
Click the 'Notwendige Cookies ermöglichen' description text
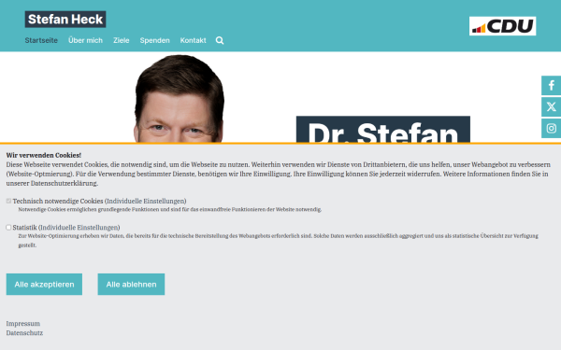pyautogui.click(x=170, y=210)
